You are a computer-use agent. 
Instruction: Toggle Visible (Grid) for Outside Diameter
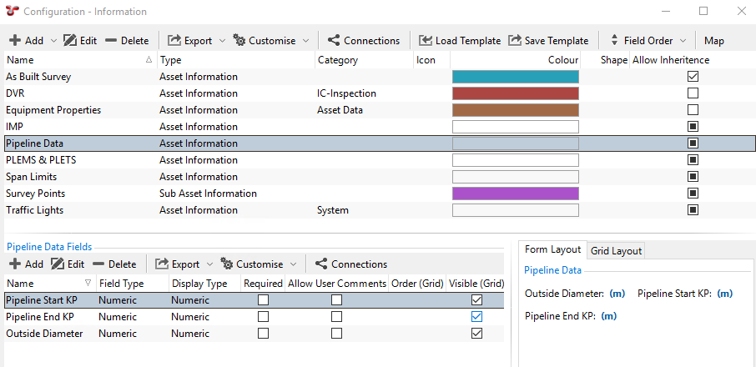476,334
